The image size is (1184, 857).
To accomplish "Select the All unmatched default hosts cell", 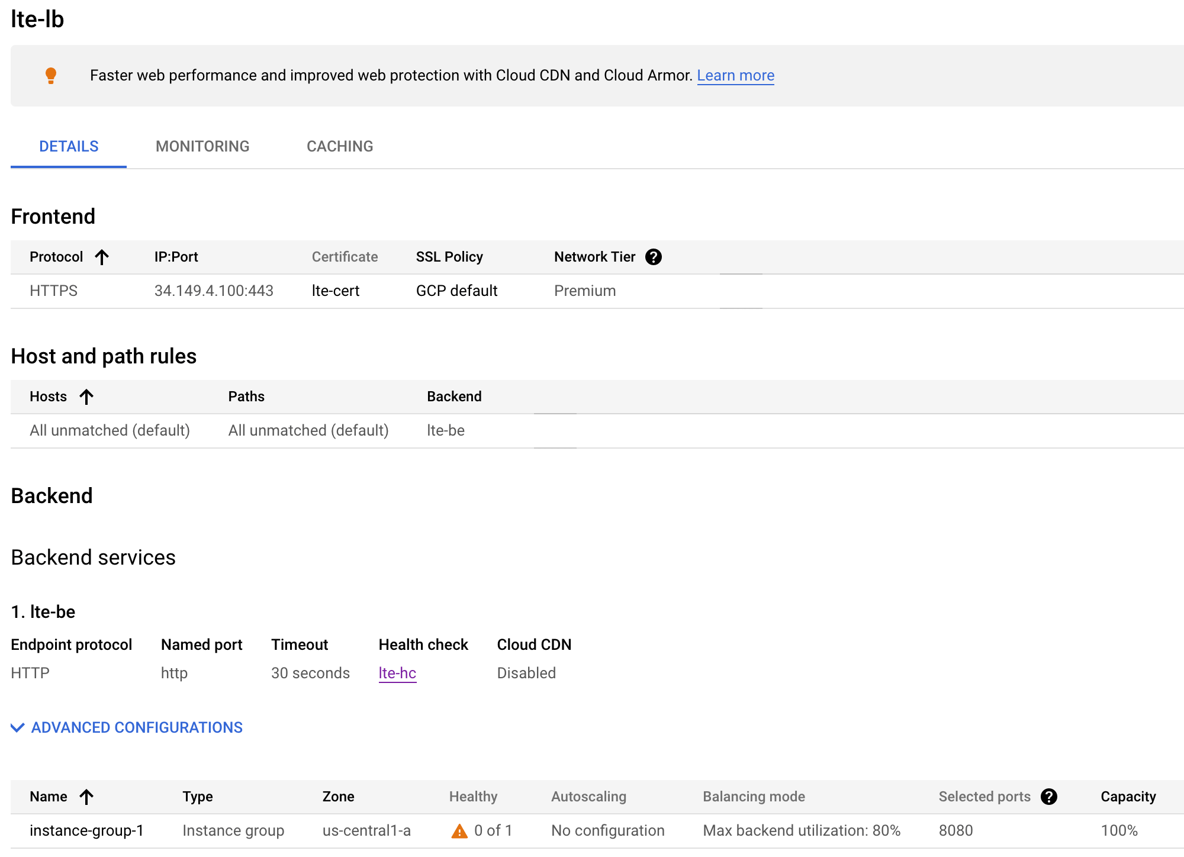I will [x=109, y=430].
